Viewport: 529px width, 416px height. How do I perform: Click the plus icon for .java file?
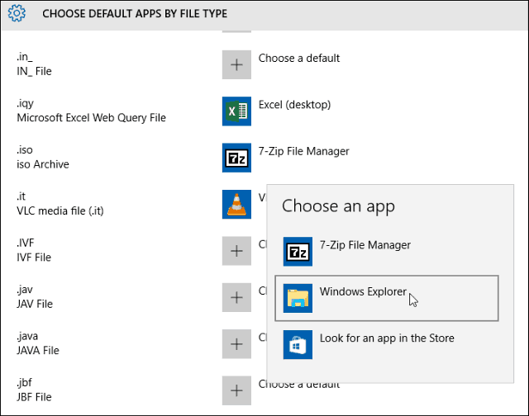click(x=236, y=343)
